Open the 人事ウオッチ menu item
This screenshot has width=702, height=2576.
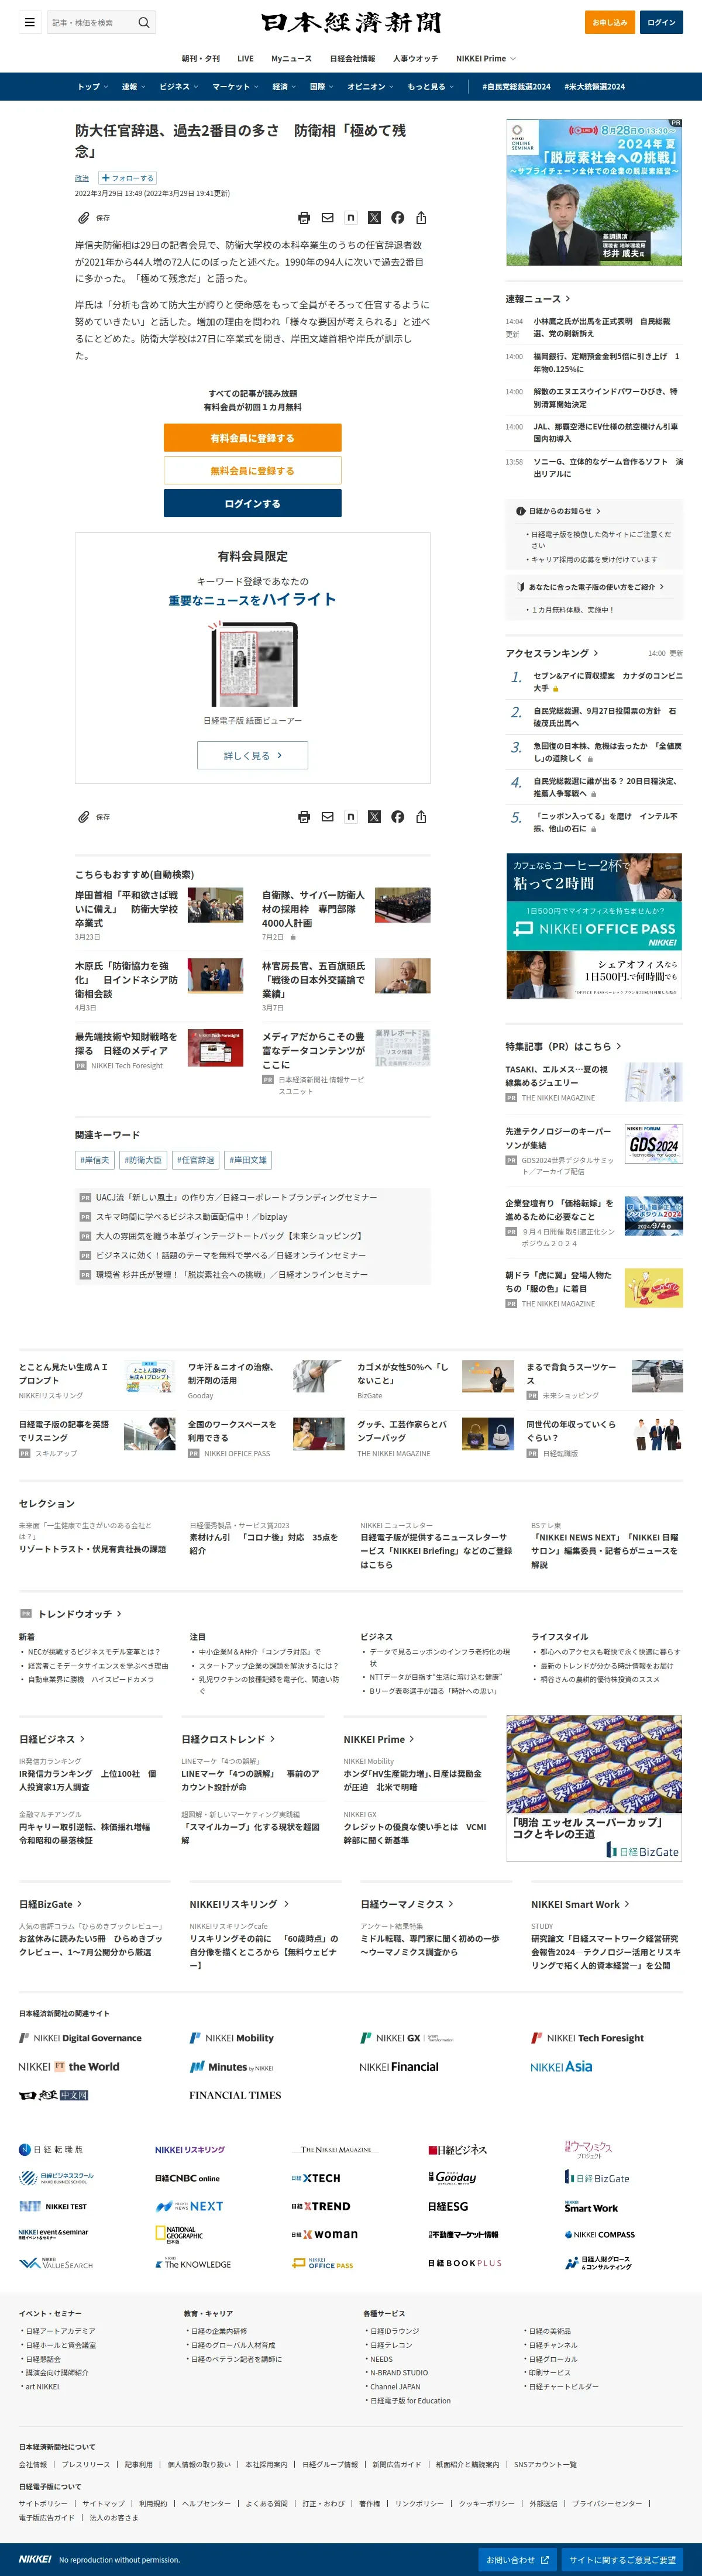tap(415, 58)
